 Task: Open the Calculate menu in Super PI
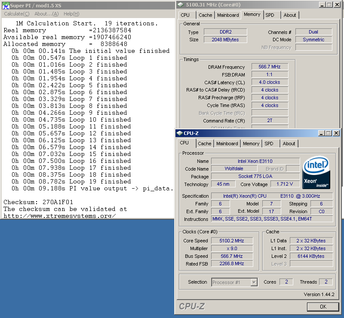pyautogui.click(x=17, y=14)
